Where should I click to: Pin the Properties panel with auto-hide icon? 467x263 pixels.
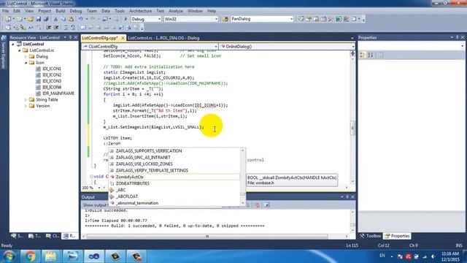pyautogui.click(x=458, y=37)
